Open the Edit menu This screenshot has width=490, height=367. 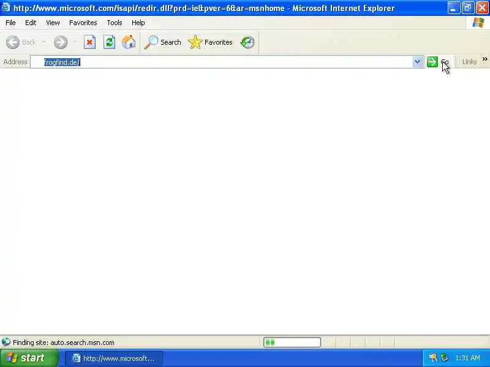click(31, 23)
